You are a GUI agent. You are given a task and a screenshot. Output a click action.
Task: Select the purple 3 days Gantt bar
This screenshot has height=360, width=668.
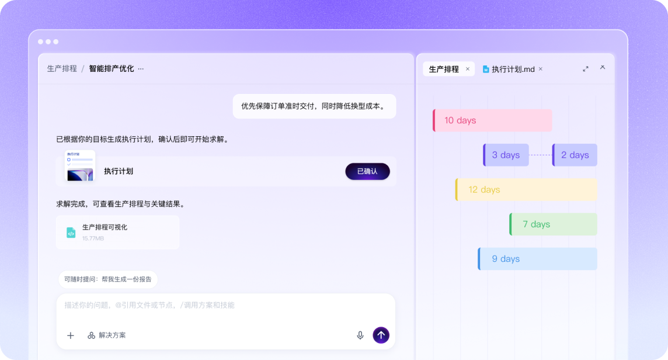pyautogui.click(x=506, y=155)
